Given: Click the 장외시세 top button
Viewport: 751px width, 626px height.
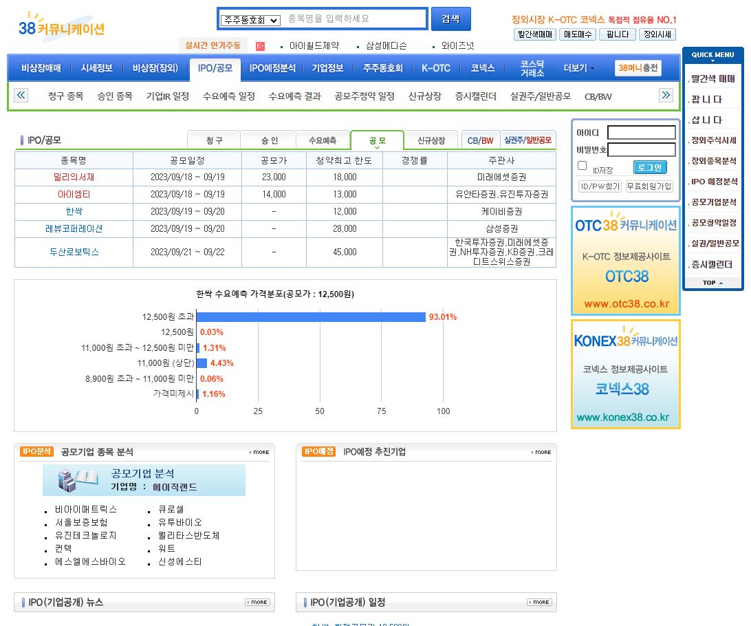Looking at the screenshot, I should (x=657, y=34).
